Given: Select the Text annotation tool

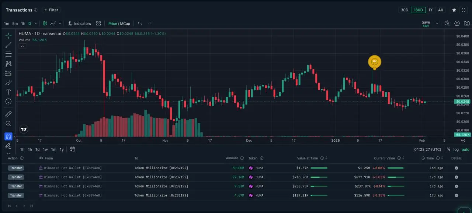Looking at the screenshot, I should click(x=8, y=92).
